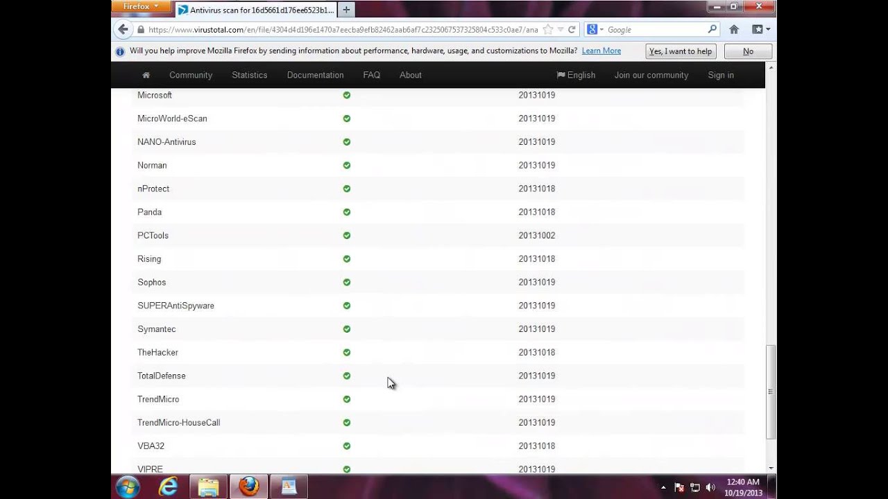Click the MicroWorld-eScan row name
Image resolution: width=888 pixels, height=499 pixels.
(172, 119)
